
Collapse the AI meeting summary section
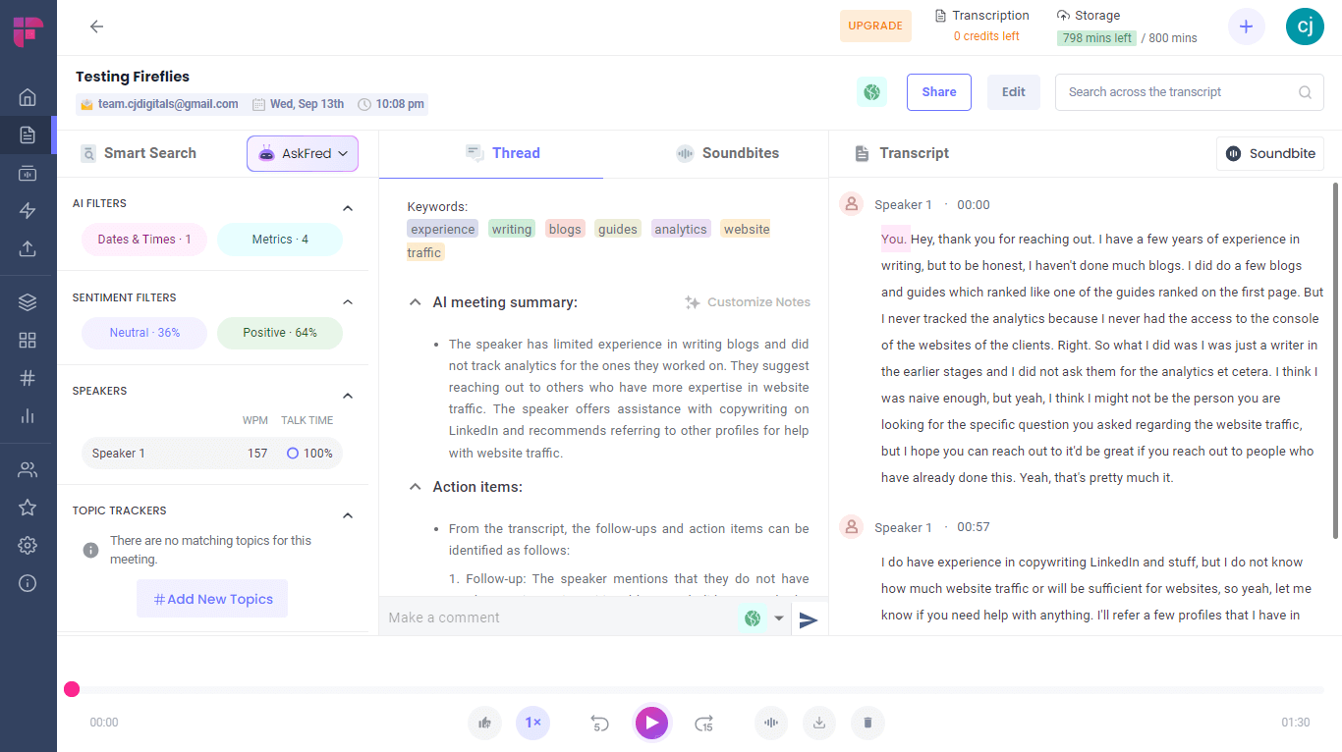[x=415, y=303]
